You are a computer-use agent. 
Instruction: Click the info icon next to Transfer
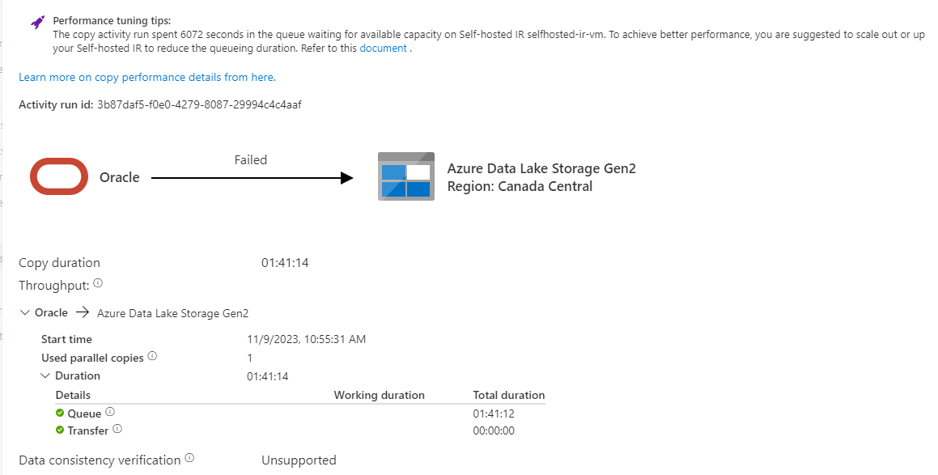[117, 428]
